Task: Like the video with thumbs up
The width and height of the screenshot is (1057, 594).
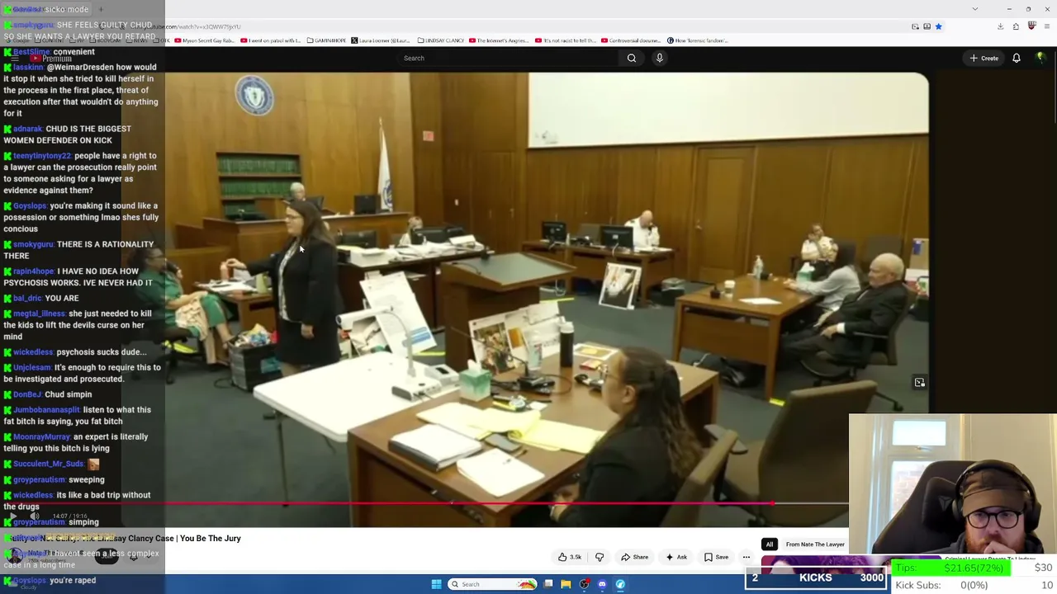Action: click(x=571, y=557)
